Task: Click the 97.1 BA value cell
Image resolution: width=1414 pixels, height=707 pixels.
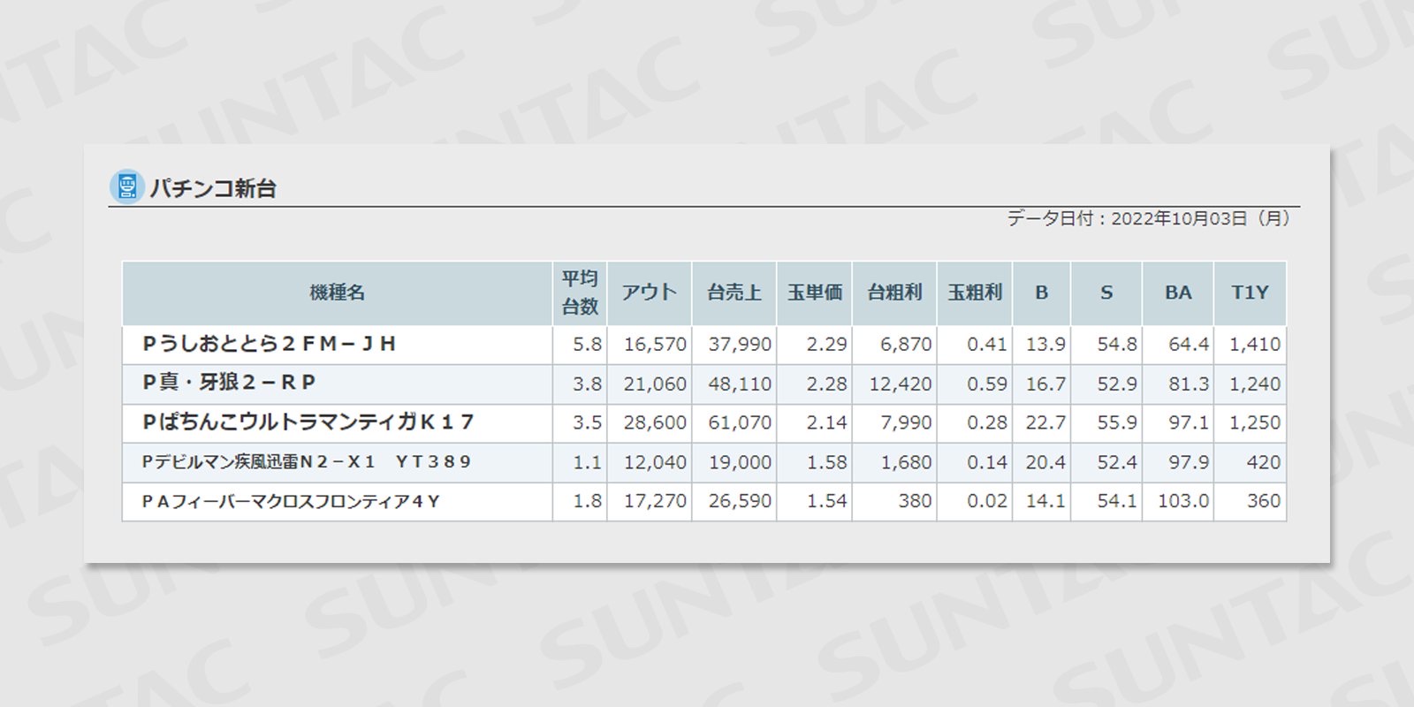Action: [1178, 423]
